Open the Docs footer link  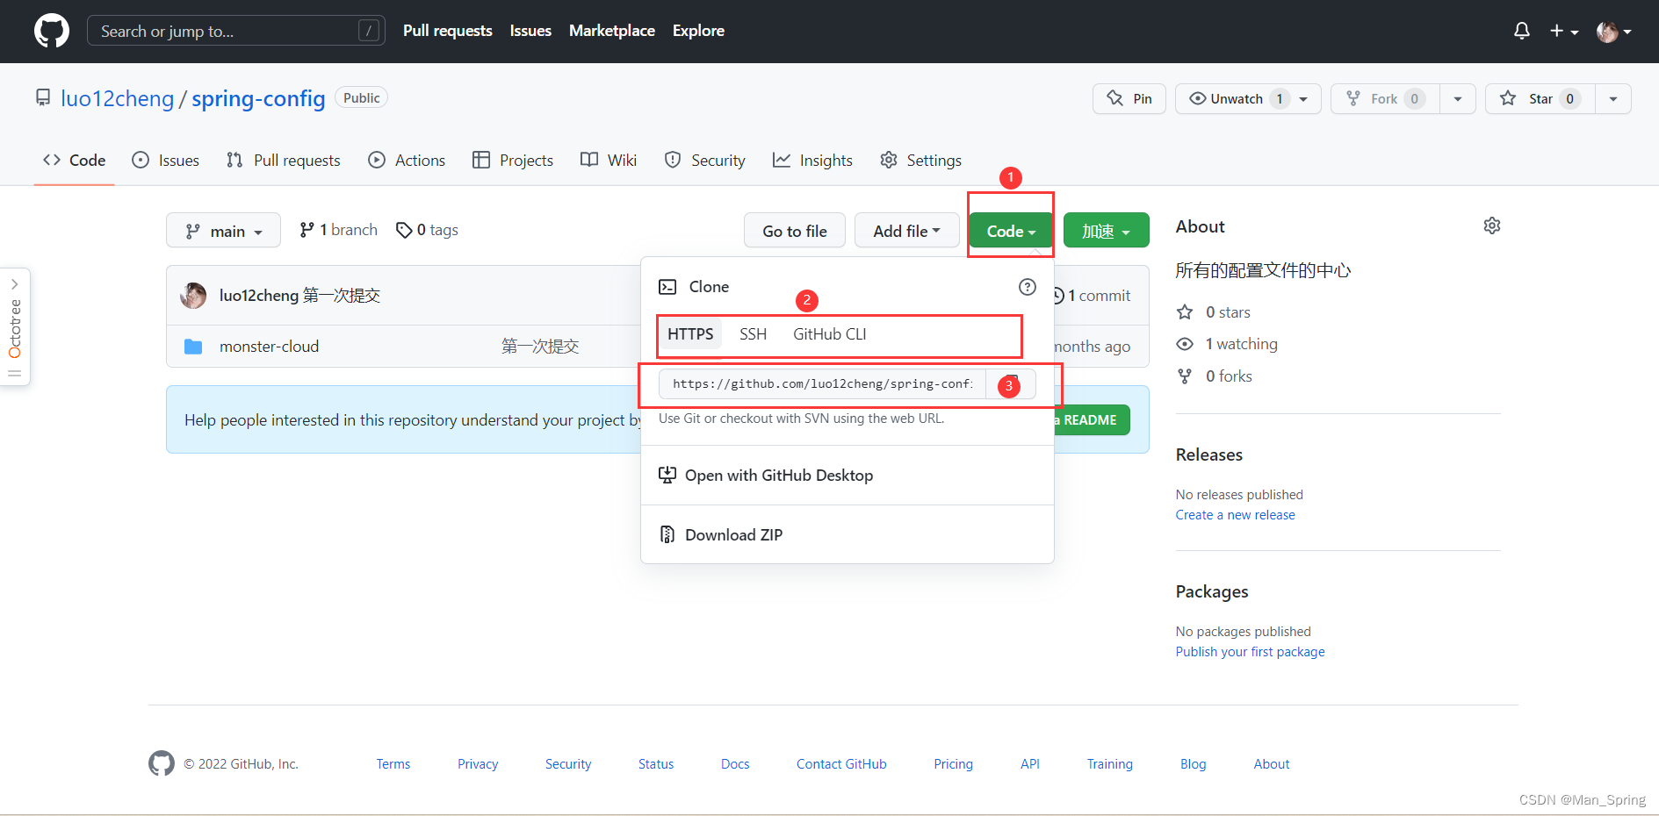[735, 764]
